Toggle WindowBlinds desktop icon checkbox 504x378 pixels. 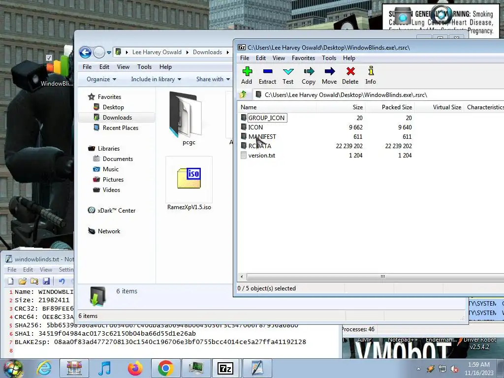(49, 58)
